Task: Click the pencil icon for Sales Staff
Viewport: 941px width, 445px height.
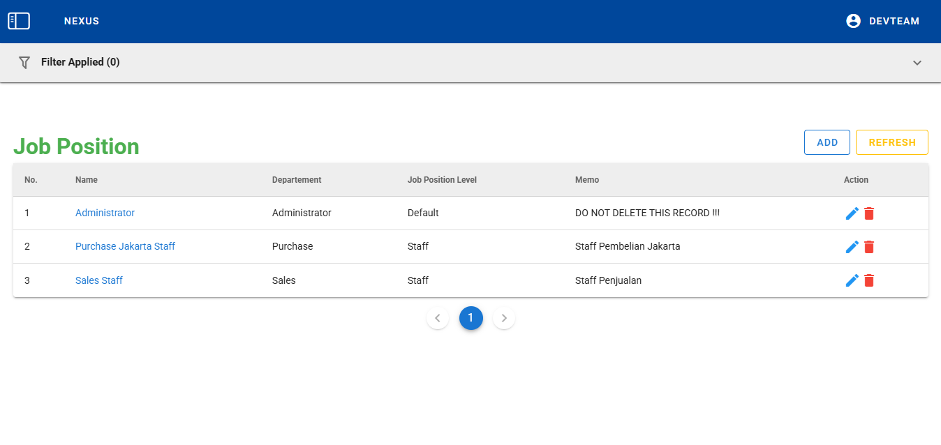Action: pyautogui.click(x=852, y=280)
